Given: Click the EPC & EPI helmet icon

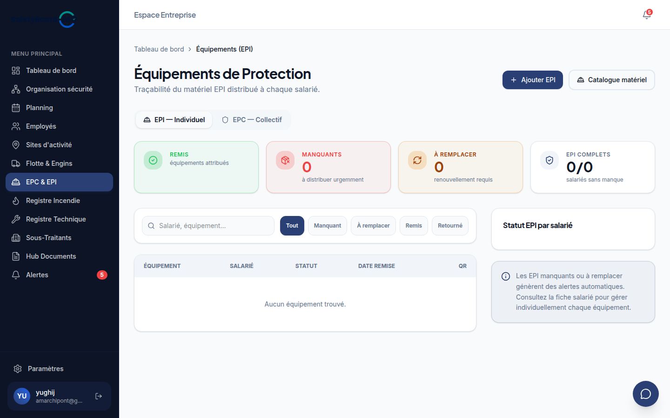Looking at the screenshot, I should coord(16,182).
